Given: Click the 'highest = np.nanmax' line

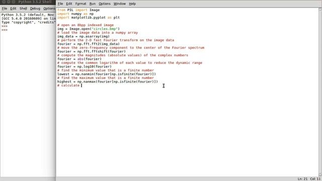Looking at the screenshot, I should tap(108, 81).
